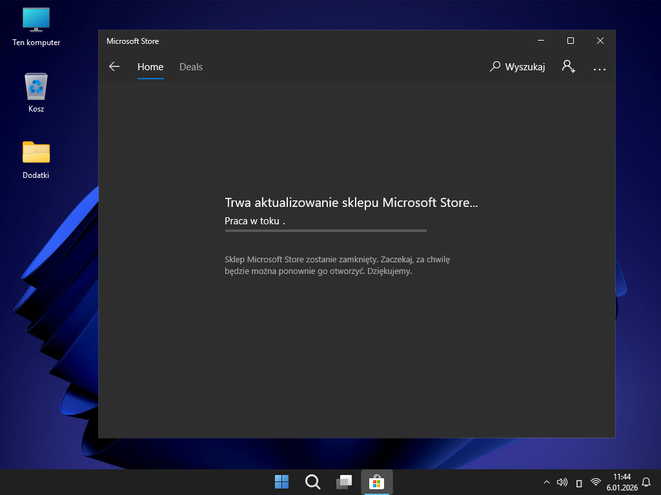The width and height of the screenshot is (661, 495).
Task: Click the Microsoft Store taskbar icon
Action: point(376,481)
